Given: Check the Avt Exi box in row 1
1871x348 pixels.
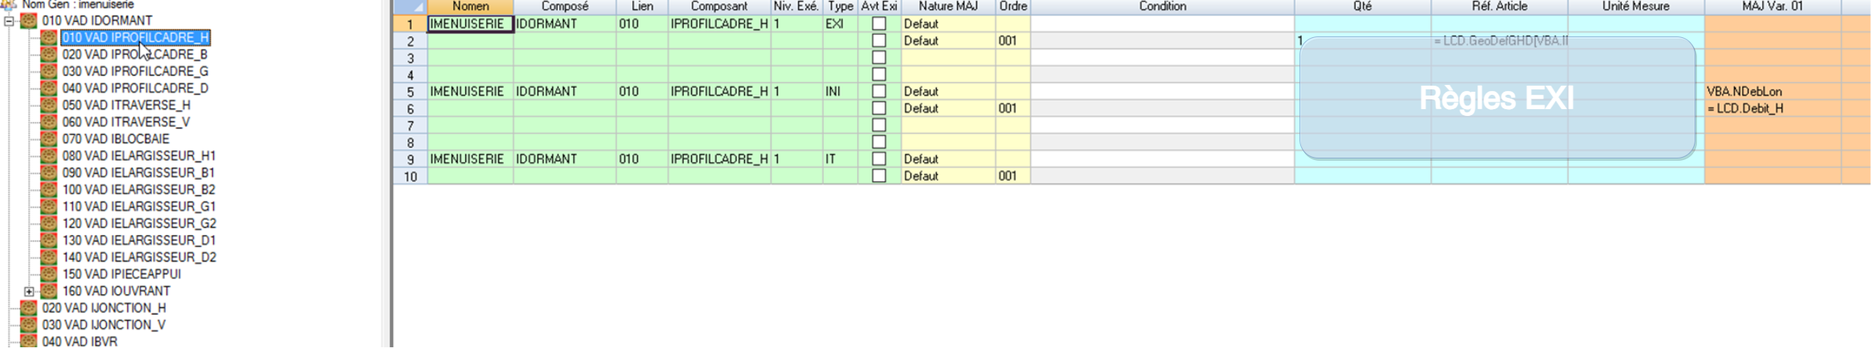Looking at the screenshot, I should click(x=879, y=24).
